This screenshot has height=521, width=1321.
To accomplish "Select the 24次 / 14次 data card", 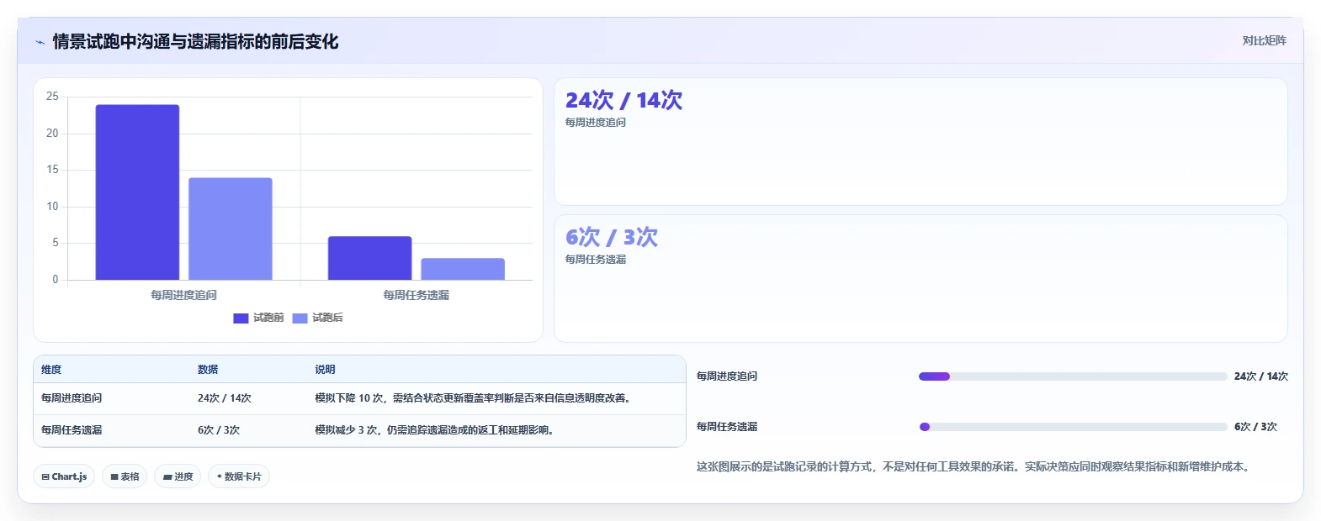I will tap(920, 141).
